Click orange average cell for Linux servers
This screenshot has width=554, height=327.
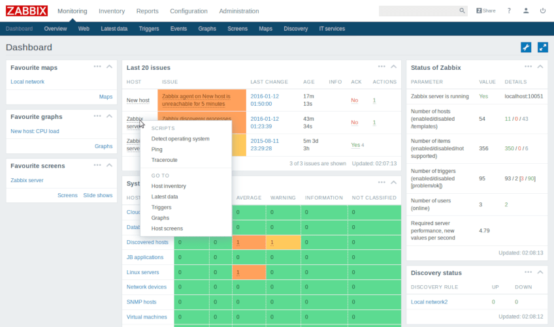[x=249, y=272]
